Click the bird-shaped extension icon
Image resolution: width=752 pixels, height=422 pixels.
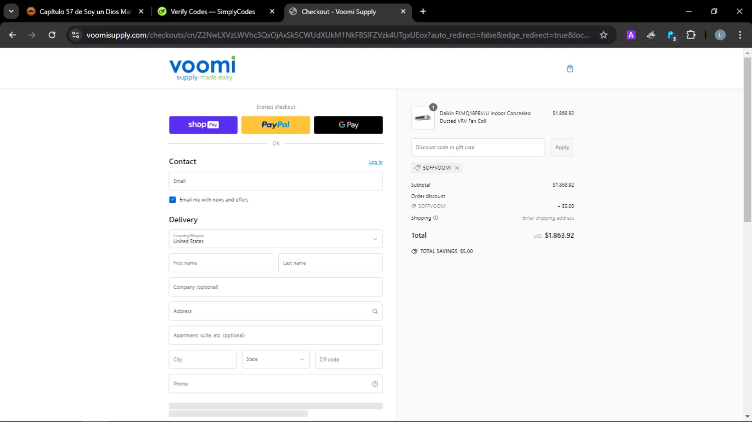651,35
